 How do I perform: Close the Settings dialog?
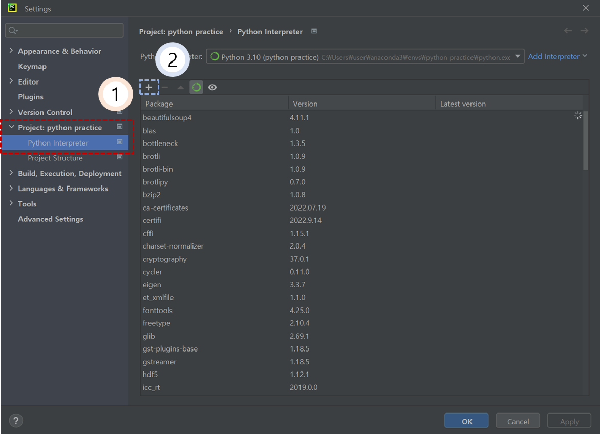(586, 8)
